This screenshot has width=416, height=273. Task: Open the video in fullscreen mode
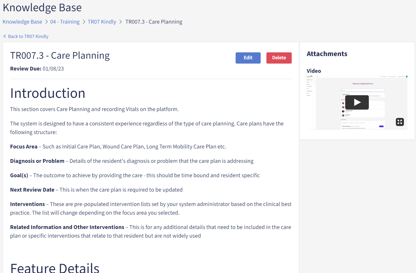tap(400, 122)
